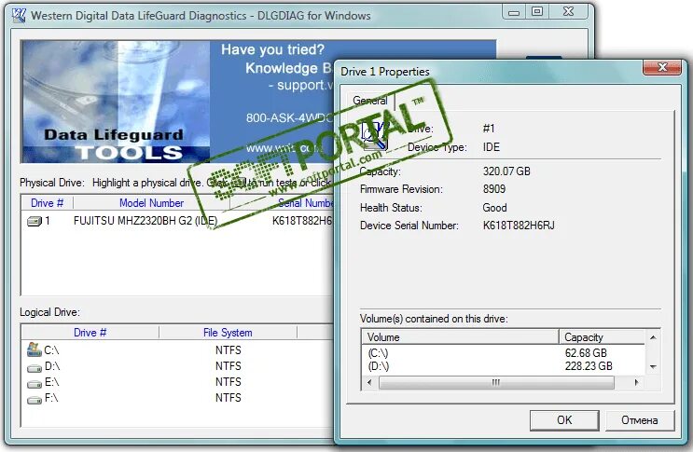The width and height of the screenshot is (693, 452).
Task: Click the File System column header
Action: point(228,333)
